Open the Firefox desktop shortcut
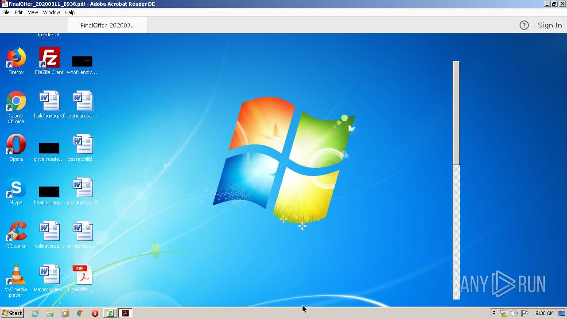567x319 pixels. click(16, 61)
